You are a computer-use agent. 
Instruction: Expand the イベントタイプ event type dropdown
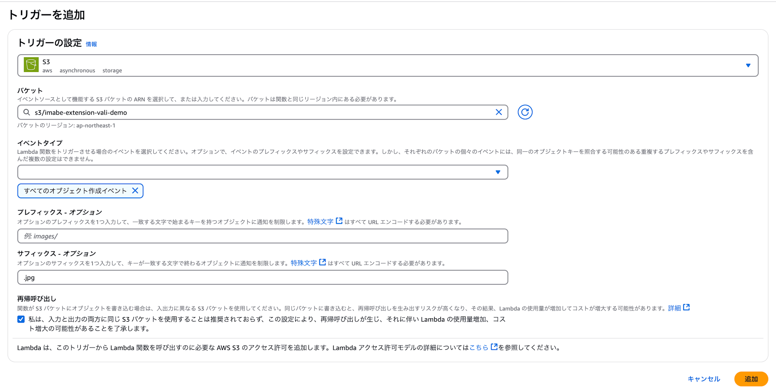pyautogui.click(x=263, y=172)
